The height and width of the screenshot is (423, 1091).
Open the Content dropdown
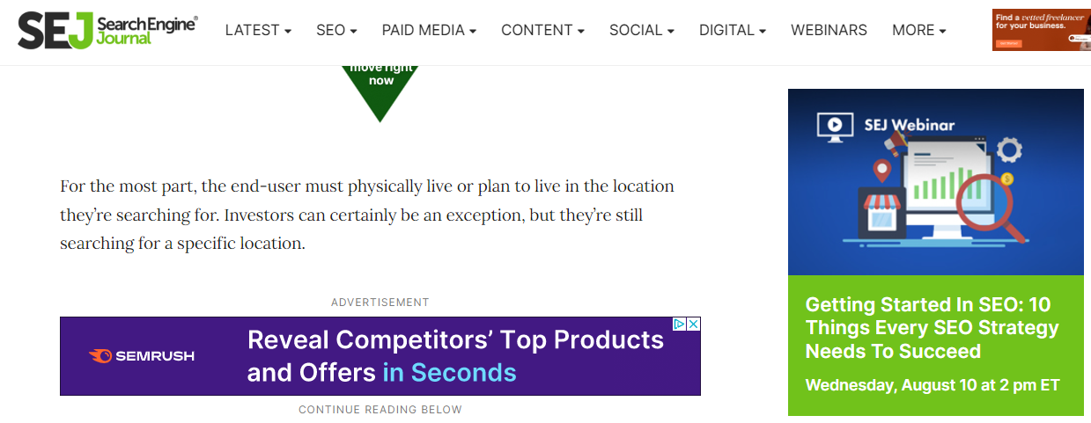coord(542,30)
